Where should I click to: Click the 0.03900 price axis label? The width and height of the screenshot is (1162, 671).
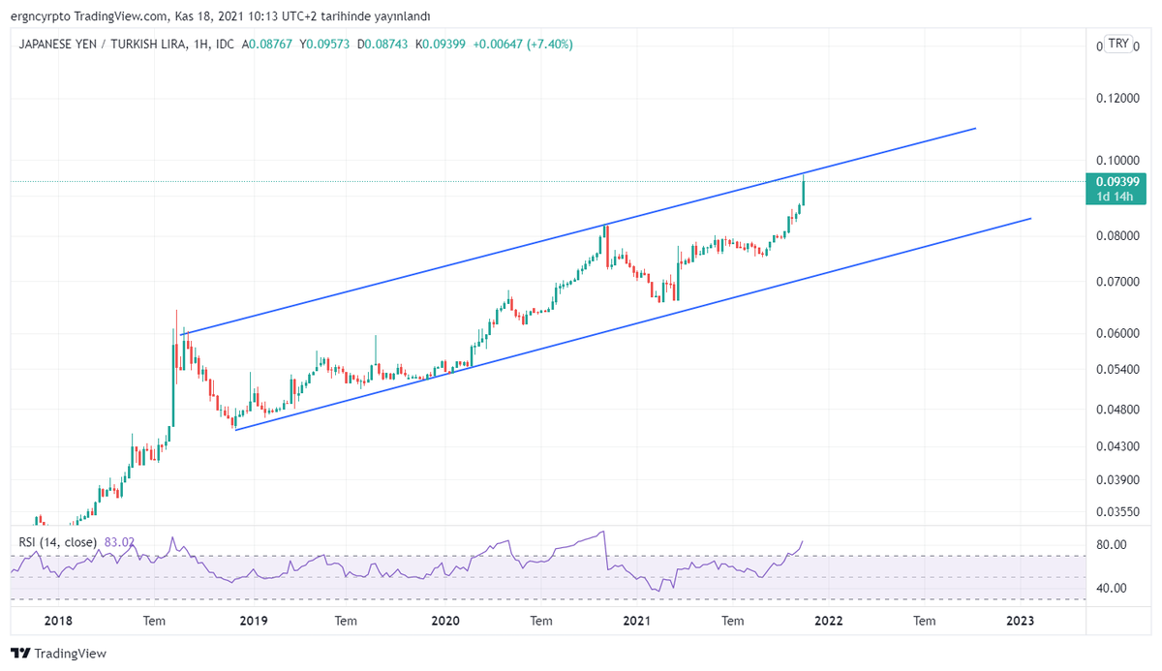tap(1116, 479)
